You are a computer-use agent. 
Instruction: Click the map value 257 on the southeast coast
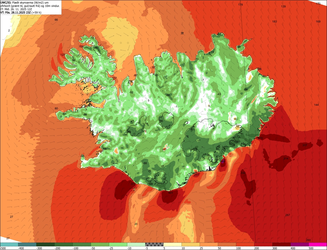[197, 175]
